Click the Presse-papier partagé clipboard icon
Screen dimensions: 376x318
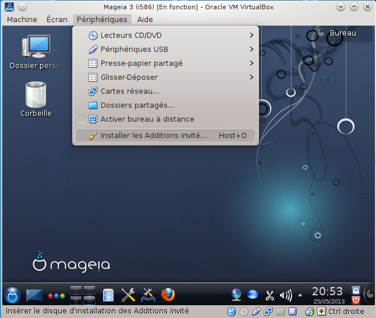click(x=93, y=63)
